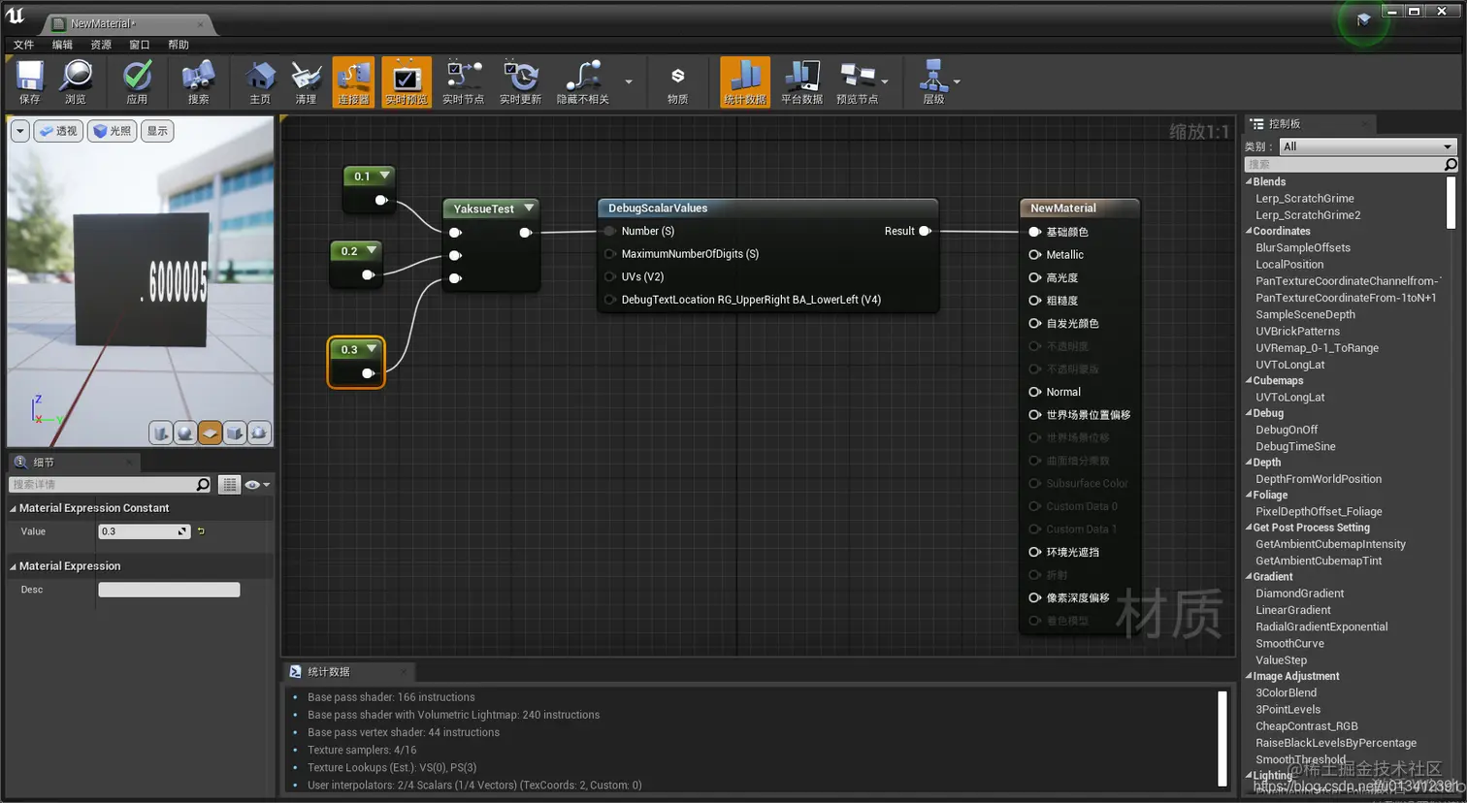Open the 类别 All category combo box
This screenshot has width=1467, height=803.
click(x=1368, y=146)
